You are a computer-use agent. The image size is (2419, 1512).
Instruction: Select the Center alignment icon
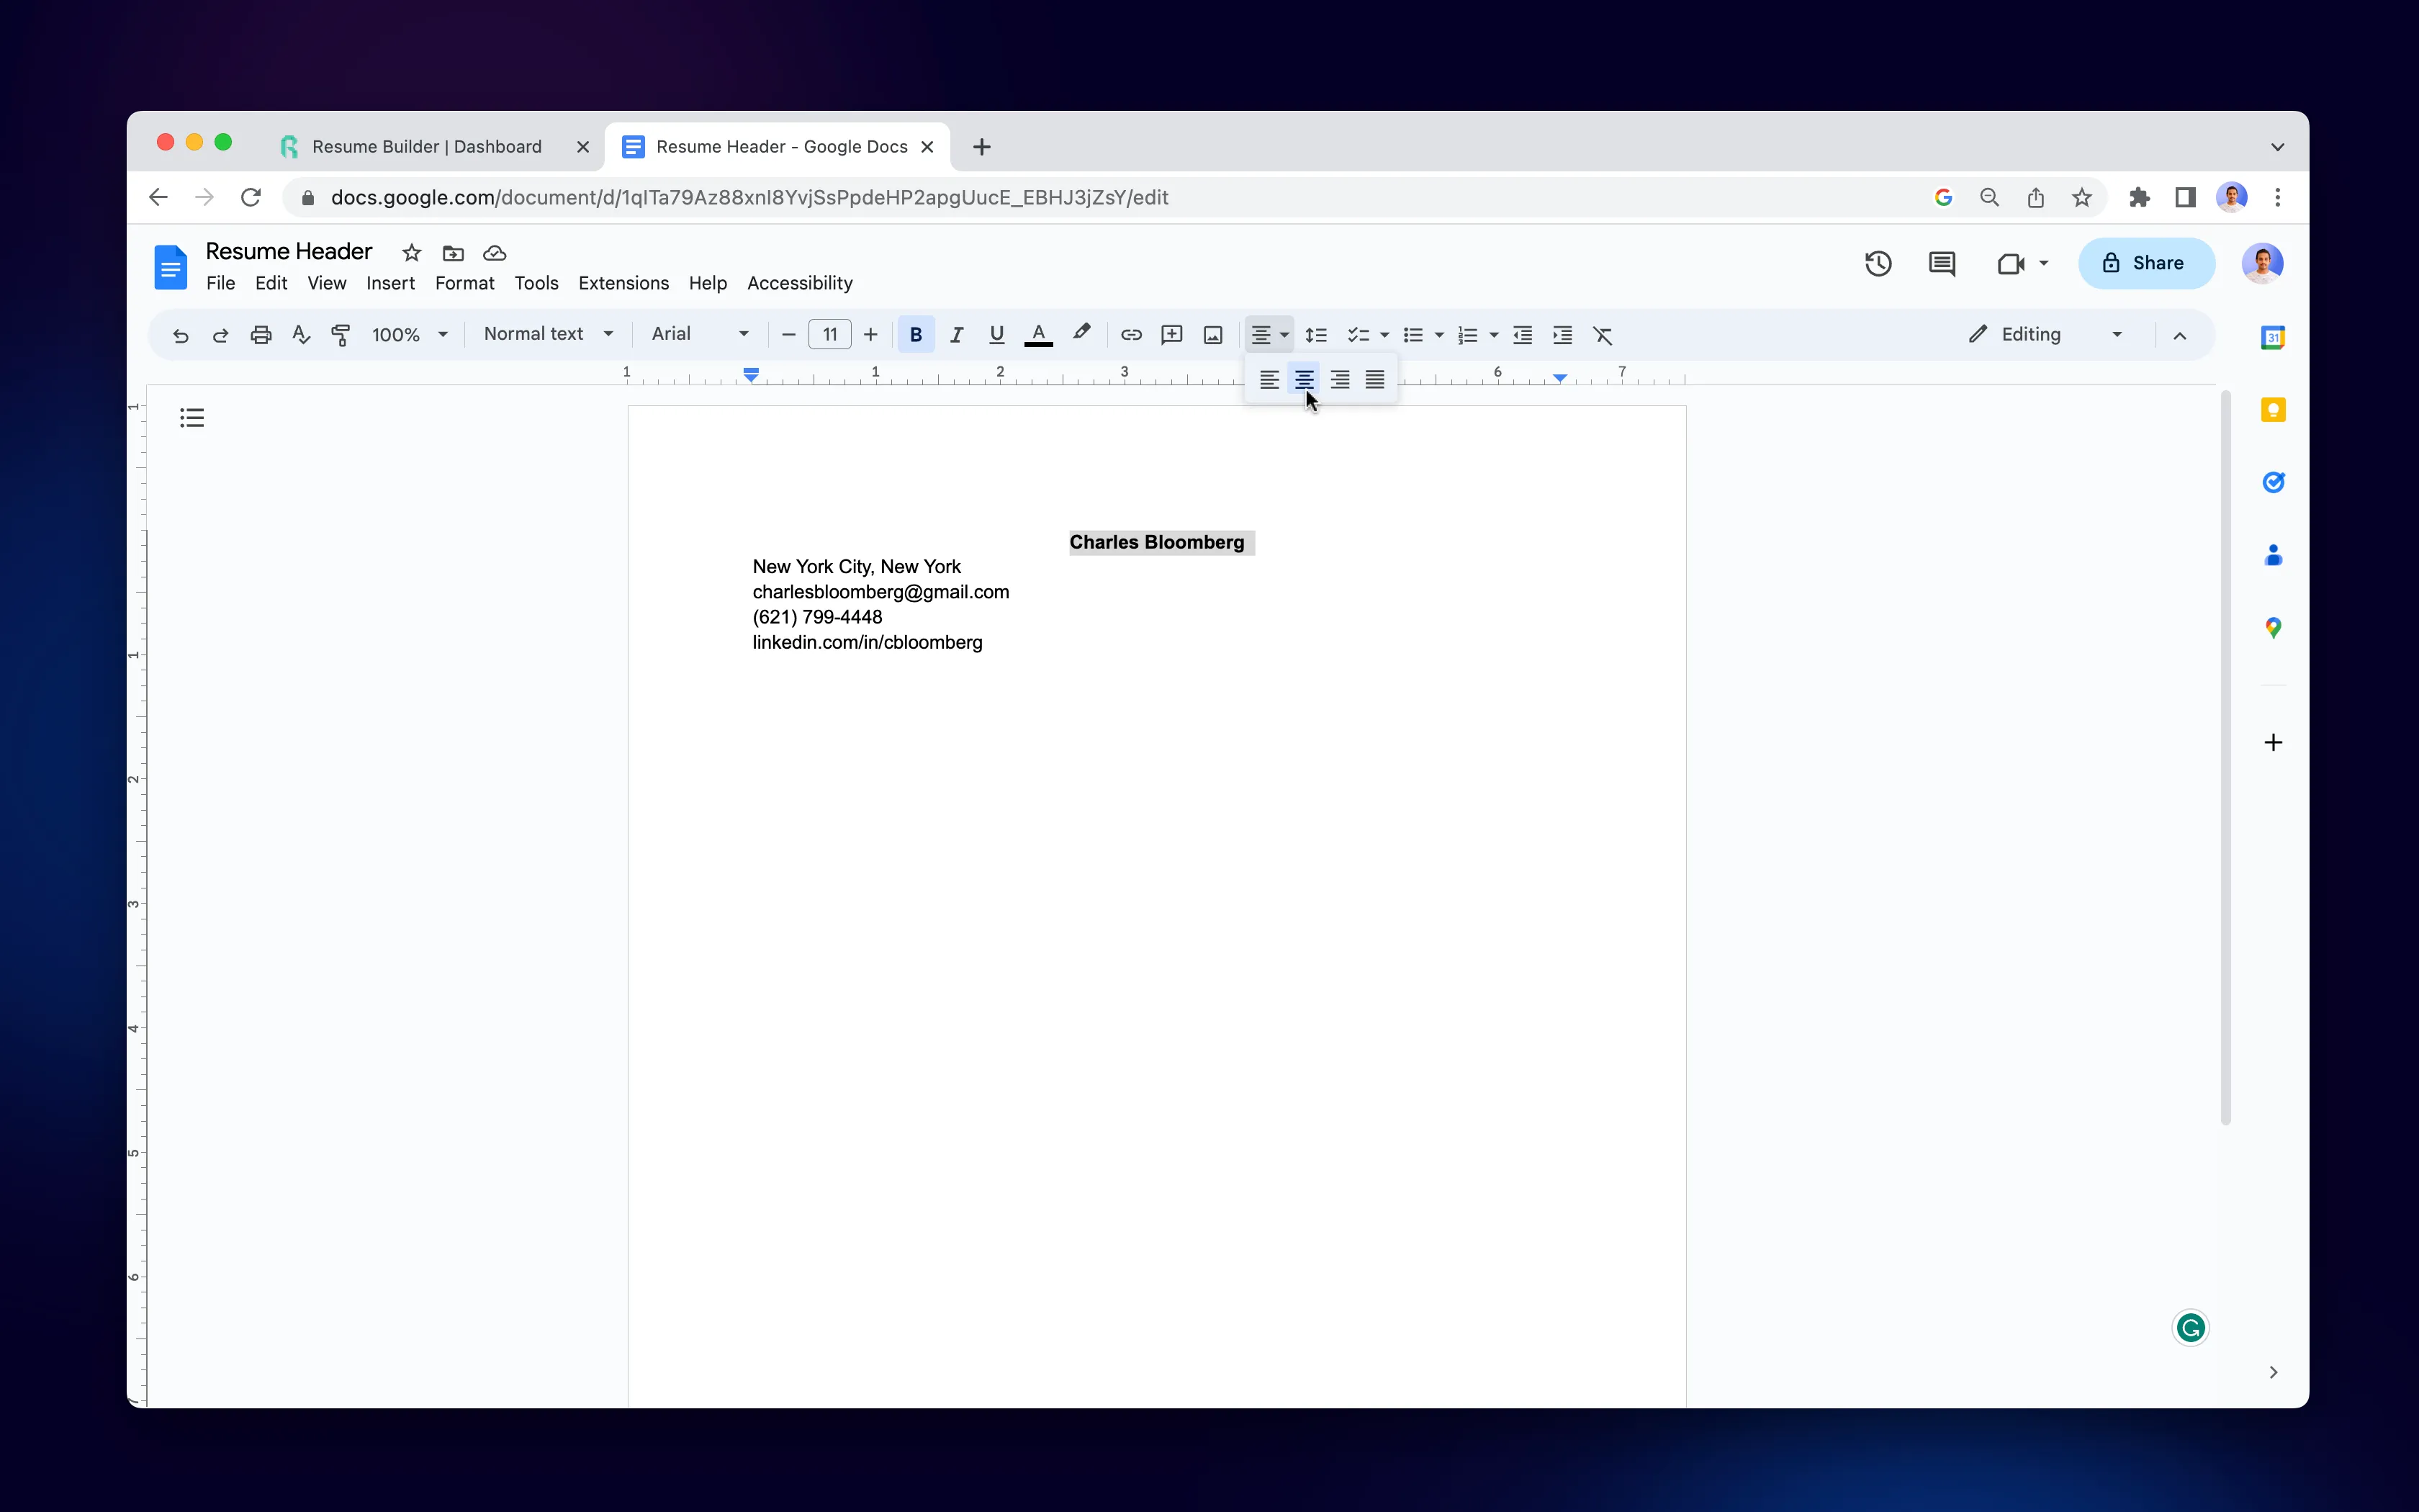coord(1305,379)
